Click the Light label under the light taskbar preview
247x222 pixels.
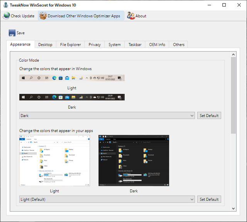tap(72, 88)
